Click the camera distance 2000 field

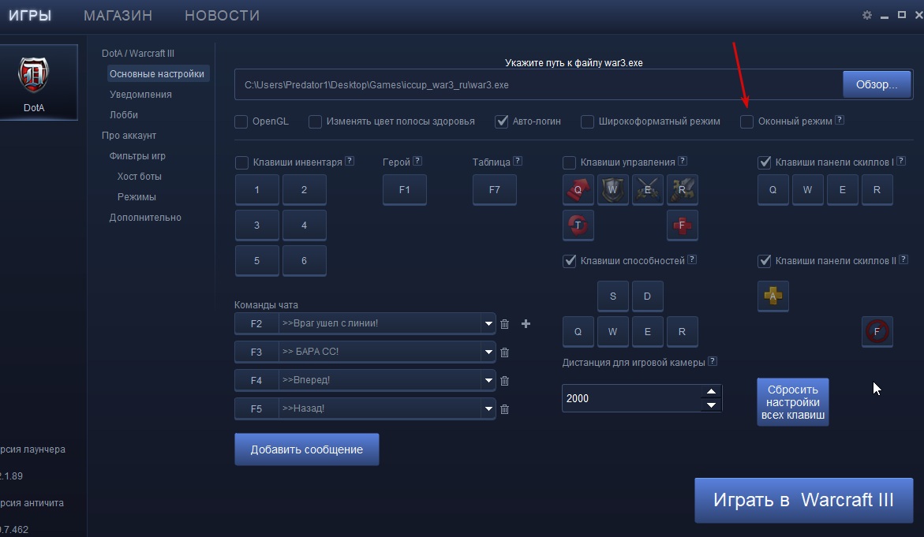coord(632,399)
